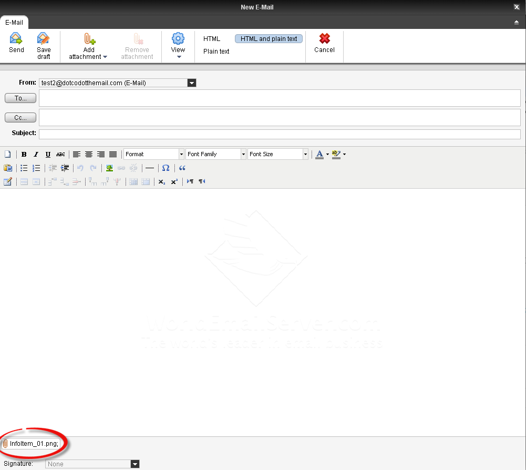Insert an unordered bullet list
Screen dimensions: 526x470
click(24, 168)
